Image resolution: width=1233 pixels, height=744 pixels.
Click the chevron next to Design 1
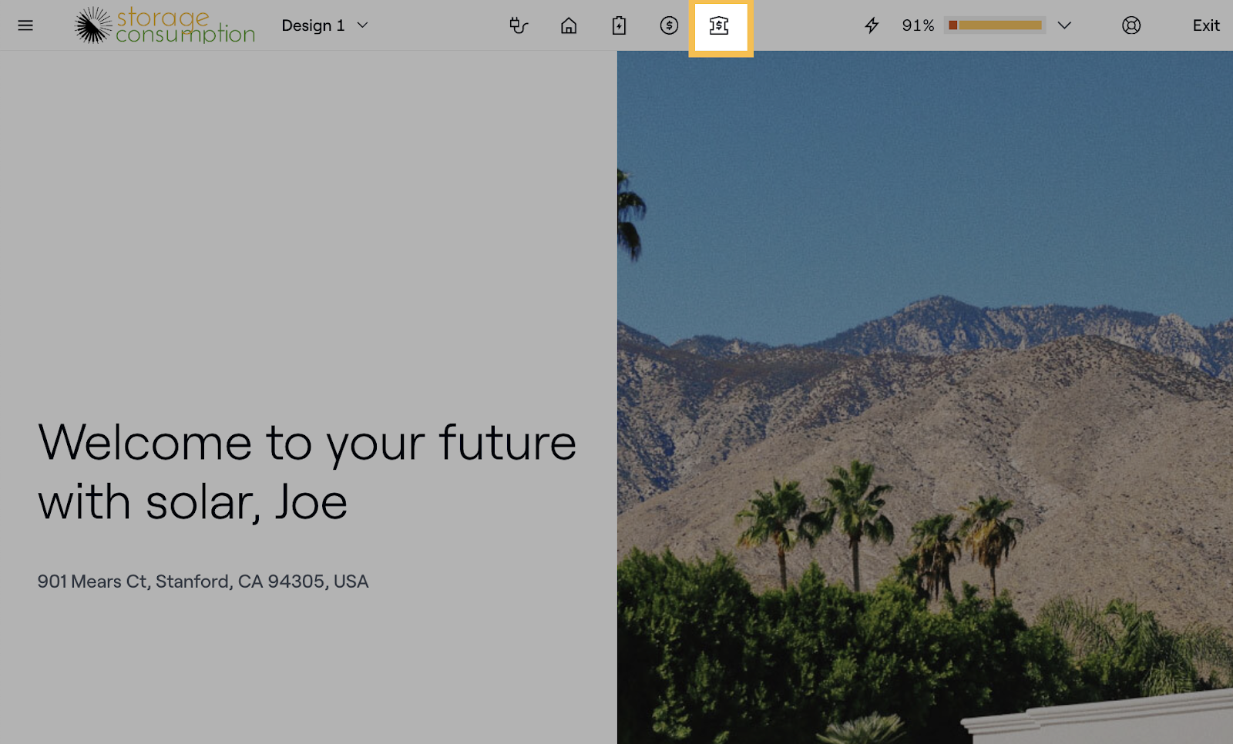(x=363, y=25)
